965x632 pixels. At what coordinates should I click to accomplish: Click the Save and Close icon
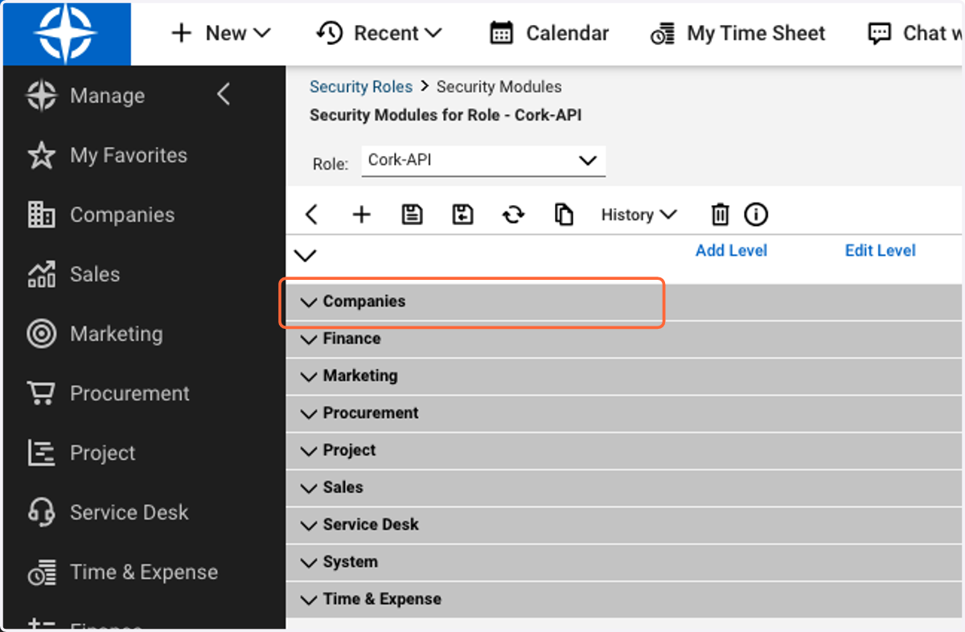click(x=462, y=215)
